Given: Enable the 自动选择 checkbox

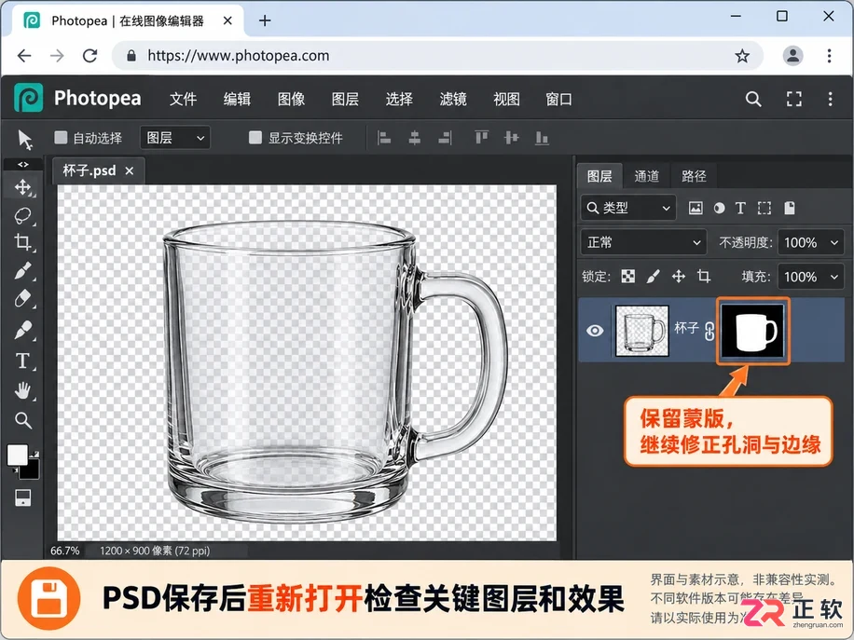Looking at the screenshot, I should pos(61,138).
